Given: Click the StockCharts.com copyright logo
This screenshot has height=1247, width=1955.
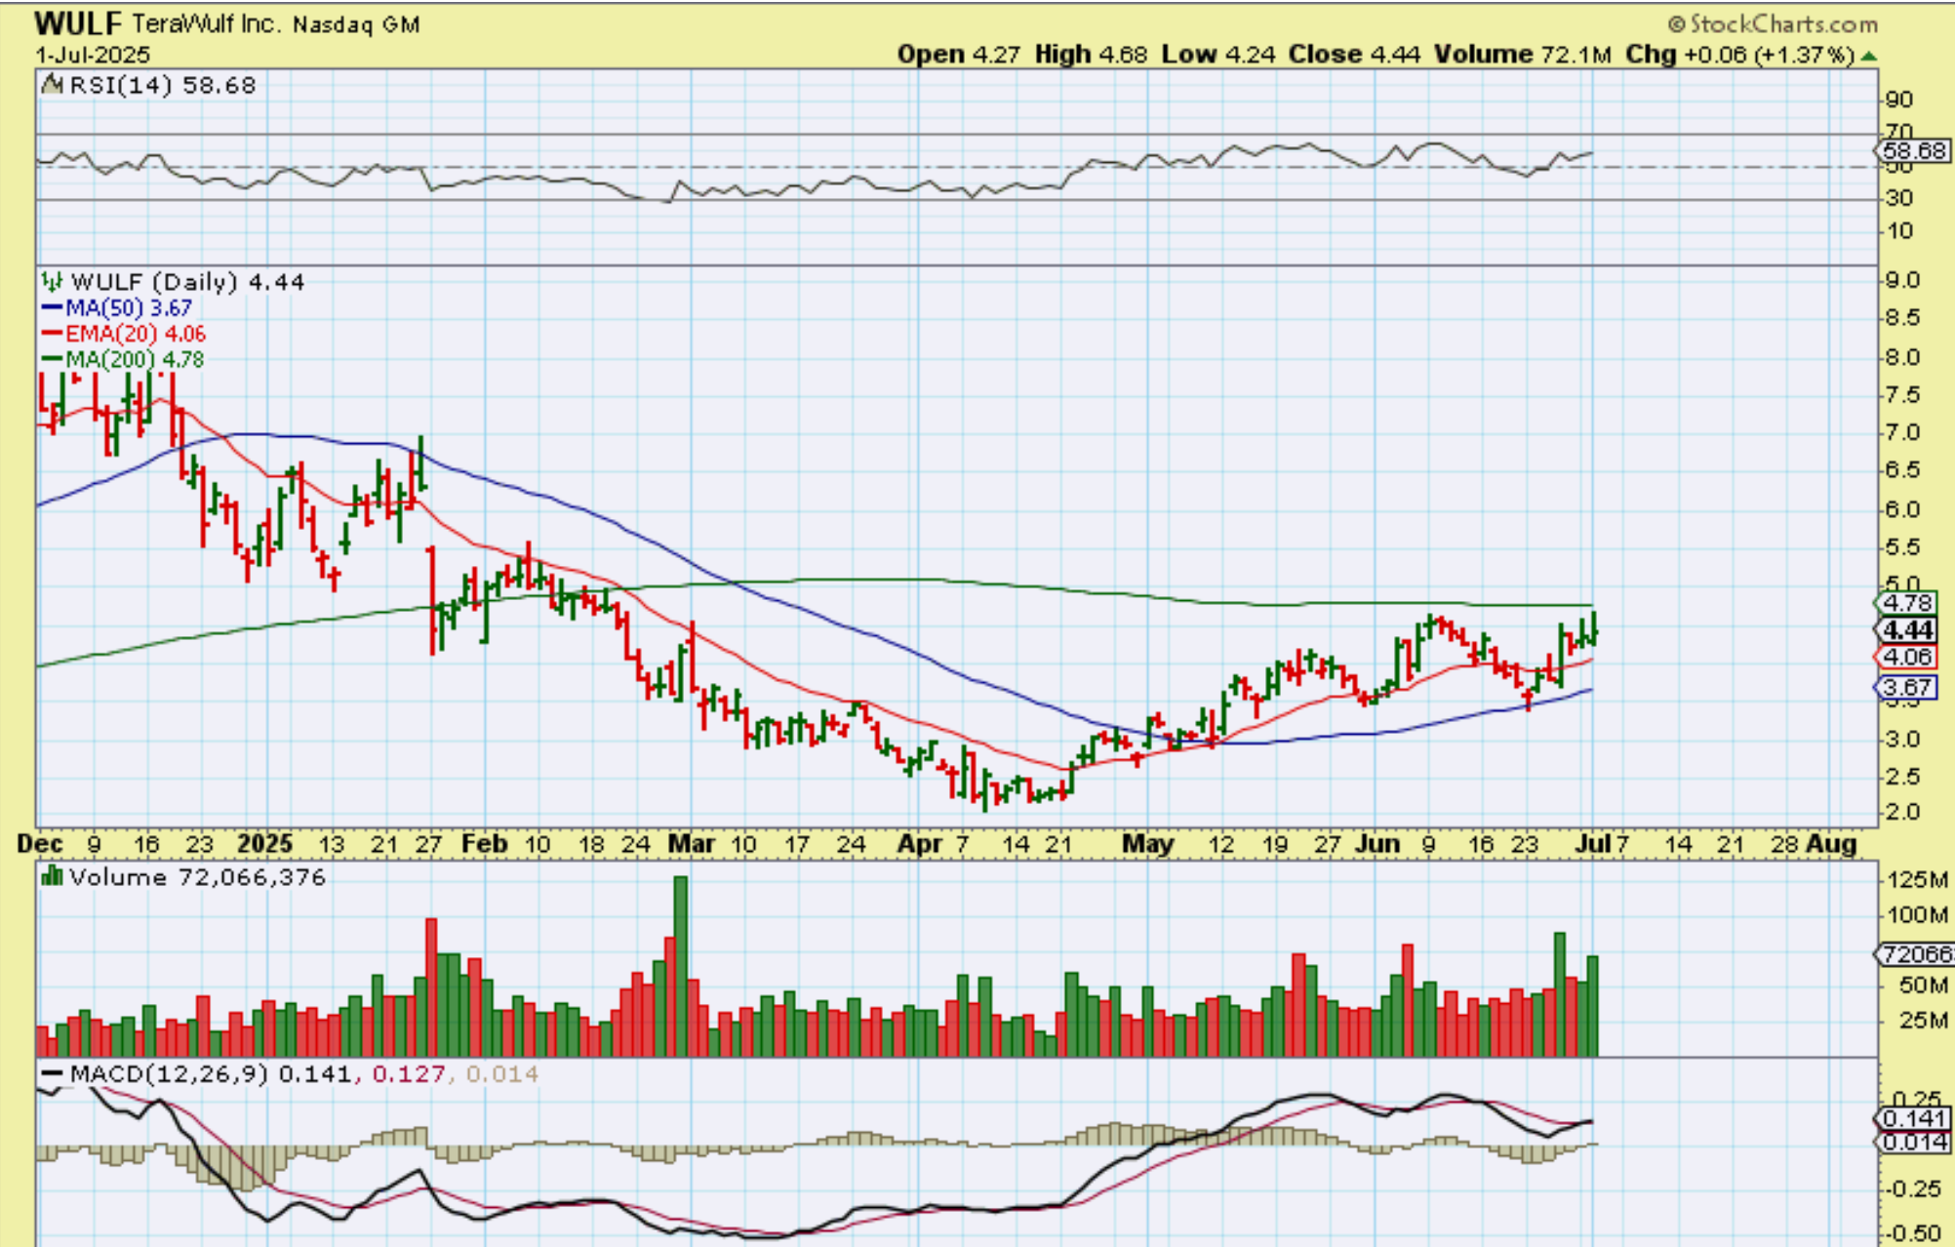Looking at the screenshot, I should click(1772, 23).
